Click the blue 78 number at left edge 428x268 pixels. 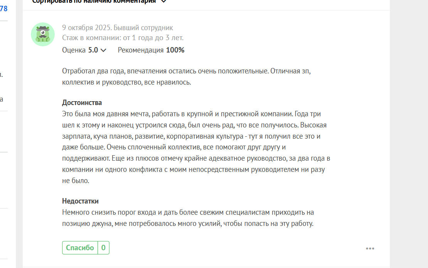coord(3,9)
